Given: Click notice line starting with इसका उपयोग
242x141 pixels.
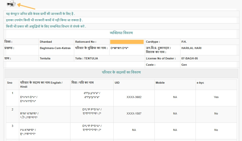Looking at the screenshot, I should click(44, 20).
